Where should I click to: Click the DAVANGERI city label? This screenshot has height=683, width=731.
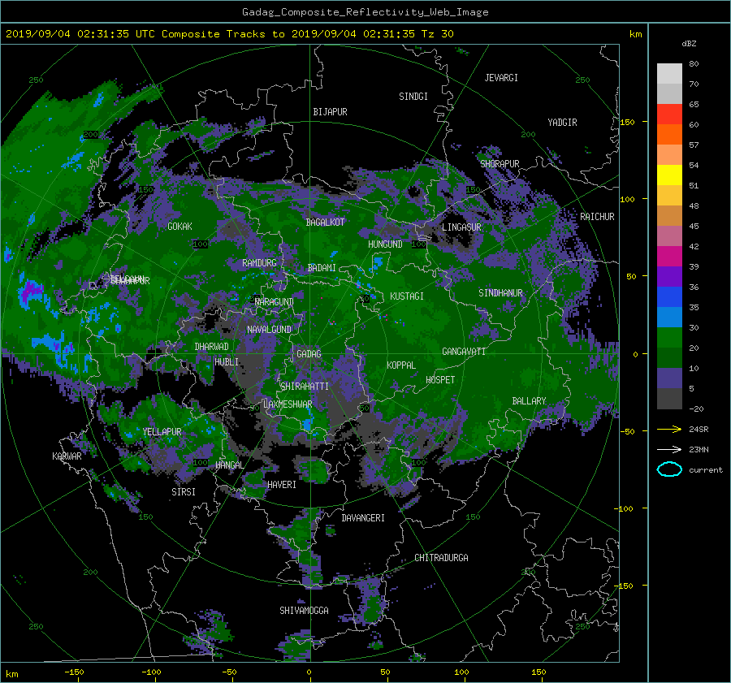tap(363, 518)
